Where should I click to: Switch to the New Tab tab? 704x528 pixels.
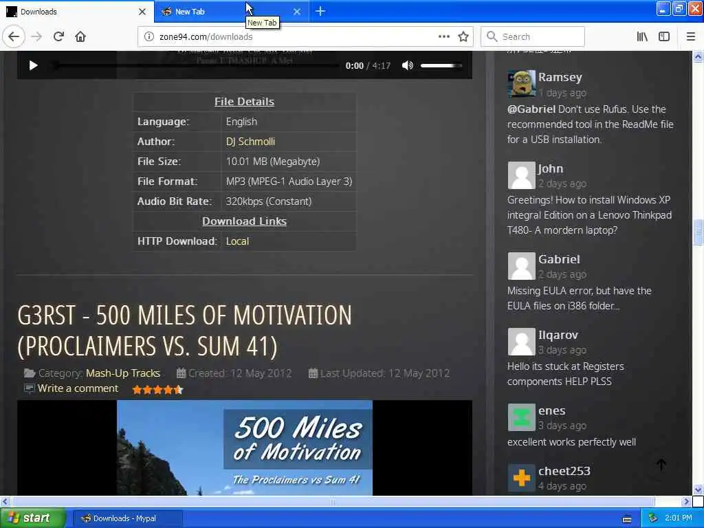(x=231, y=12)
